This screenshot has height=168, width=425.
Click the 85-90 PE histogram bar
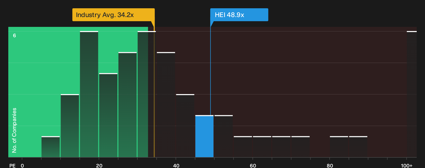tap(358, 147)
